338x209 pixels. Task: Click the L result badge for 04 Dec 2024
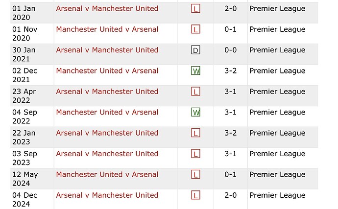(195, 195)
